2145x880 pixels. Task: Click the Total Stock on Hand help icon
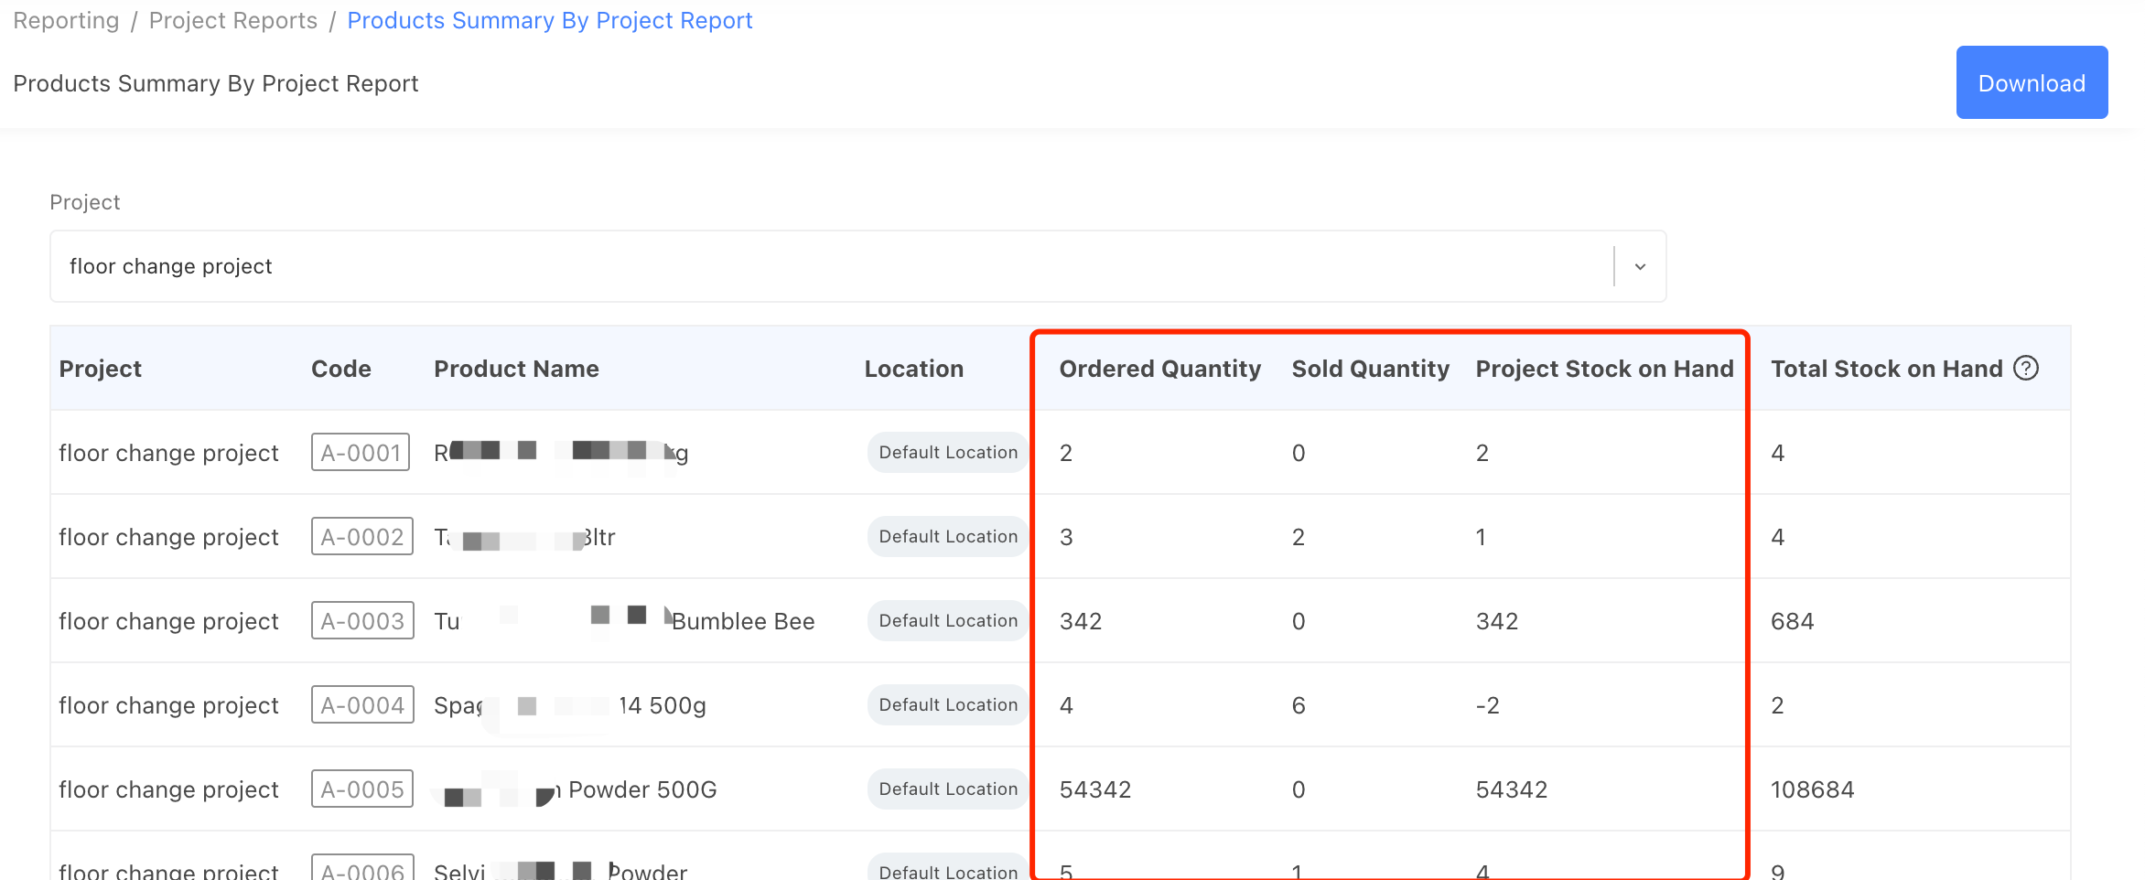(x=2026, y=369)
